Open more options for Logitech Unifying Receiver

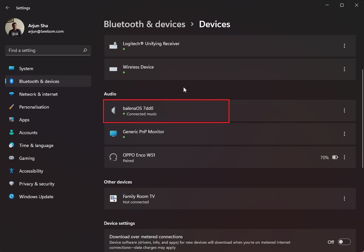344,46
